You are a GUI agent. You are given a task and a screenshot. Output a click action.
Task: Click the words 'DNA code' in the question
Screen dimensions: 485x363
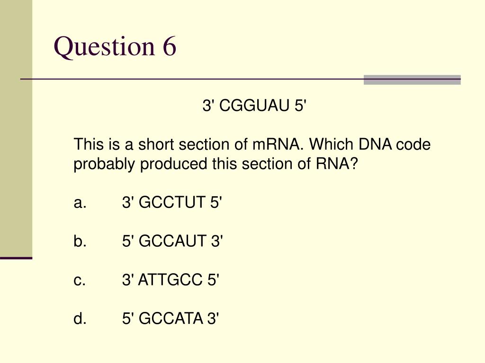(395, 144)
